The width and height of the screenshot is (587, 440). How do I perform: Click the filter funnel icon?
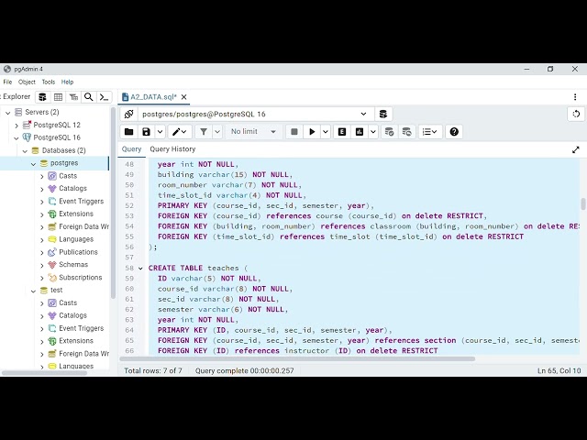tap(204, 132)
